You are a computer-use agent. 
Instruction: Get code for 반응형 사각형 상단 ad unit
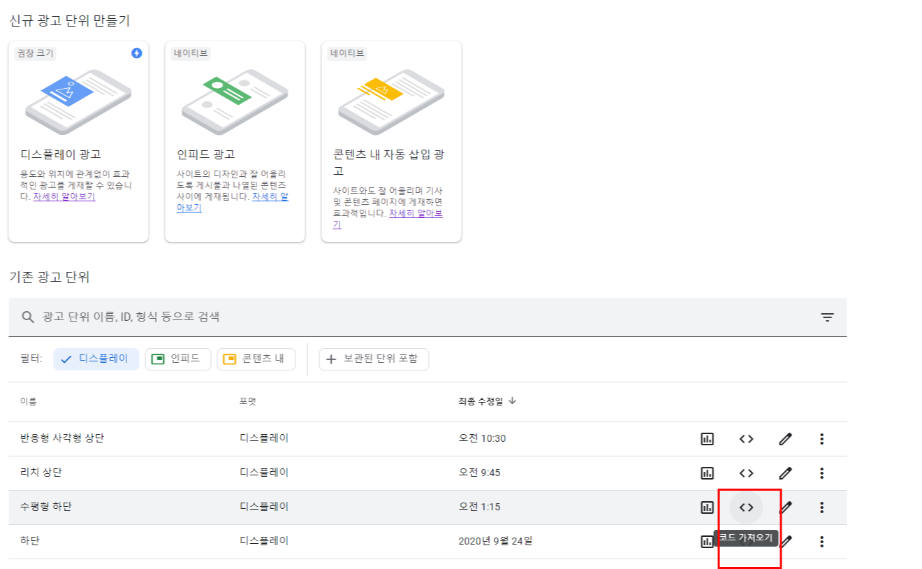click(x=746, y=439)
